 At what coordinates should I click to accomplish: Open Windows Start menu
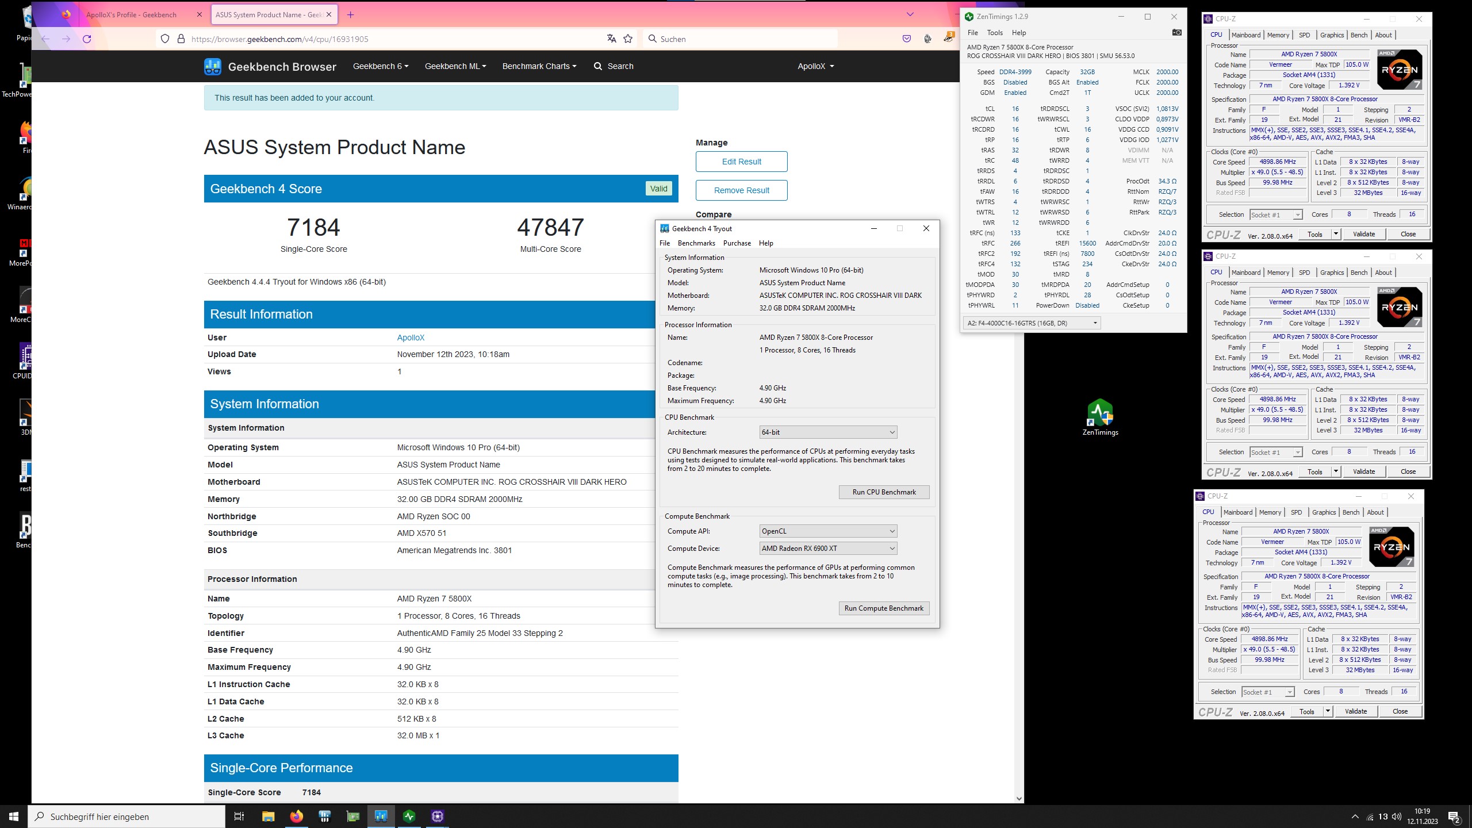(x=14, y=816)
